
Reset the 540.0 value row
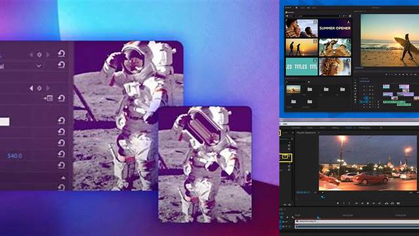click(62, 154)
